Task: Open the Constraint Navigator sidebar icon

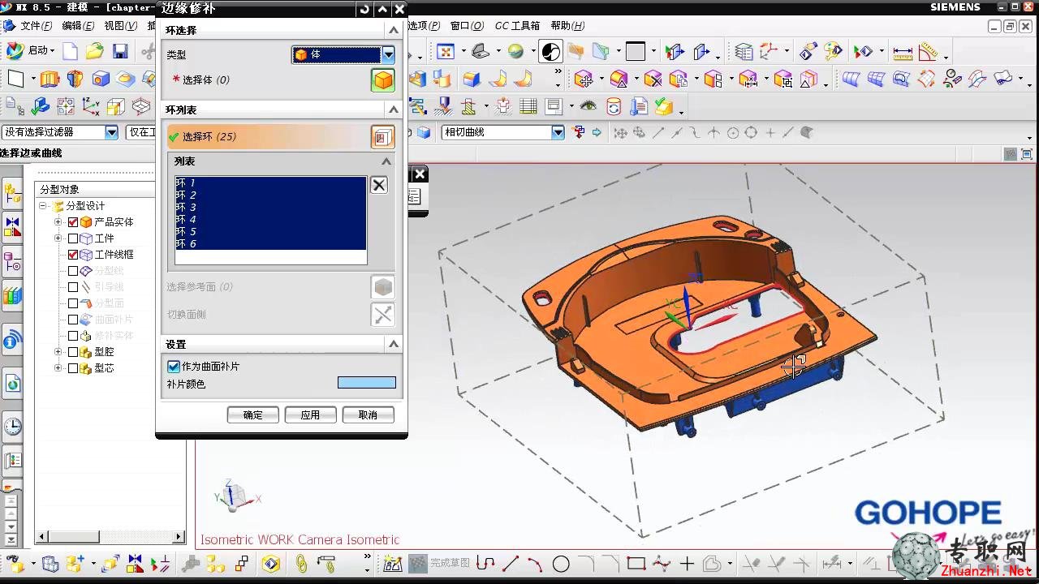Action: point(13,226)
